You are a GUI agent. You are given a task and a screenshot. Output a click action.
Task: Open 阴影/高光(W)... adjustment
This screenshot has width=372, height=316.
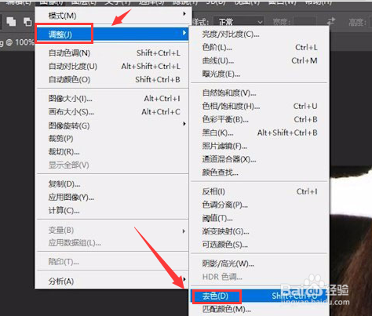click(x=259, y=263)
